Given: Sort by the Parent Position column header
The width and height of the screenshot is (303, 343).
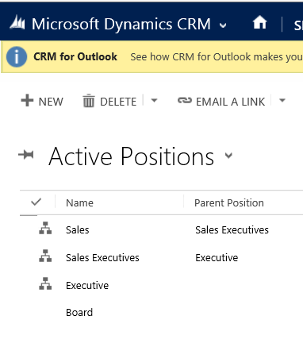Looking at the screenshot, I should 229,203.
